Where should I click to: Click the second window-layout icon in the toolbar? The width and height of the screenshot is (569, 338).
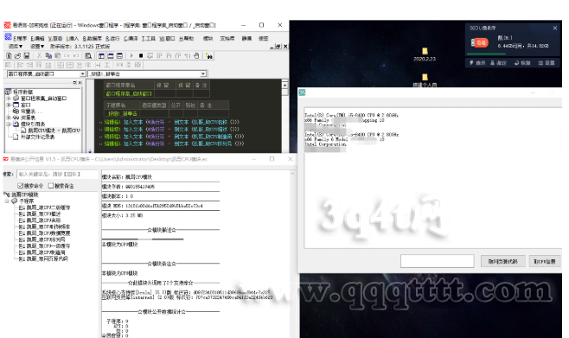(111, 55)
